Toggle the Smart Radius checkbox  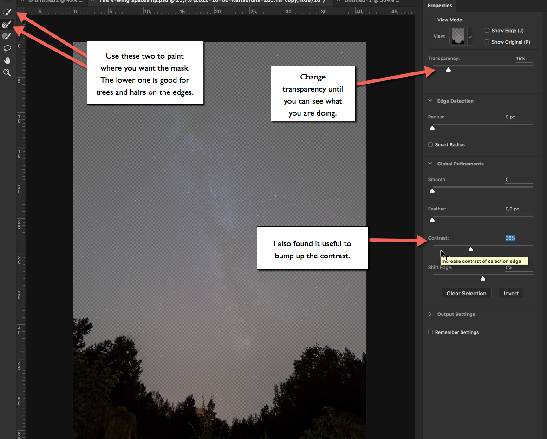pos(430,144)
